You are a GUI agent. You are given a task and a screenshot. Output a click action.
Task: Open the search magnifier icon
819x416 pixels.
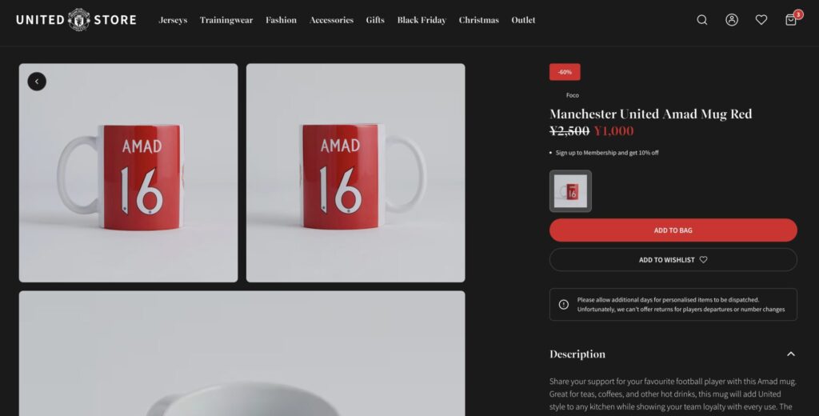click(702, 20)
